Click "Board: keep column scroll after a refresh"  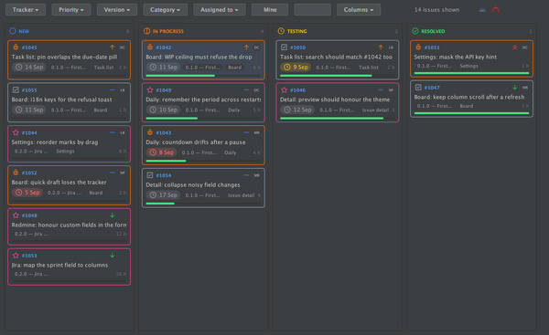pyautogui.click(x=469, y=97)
